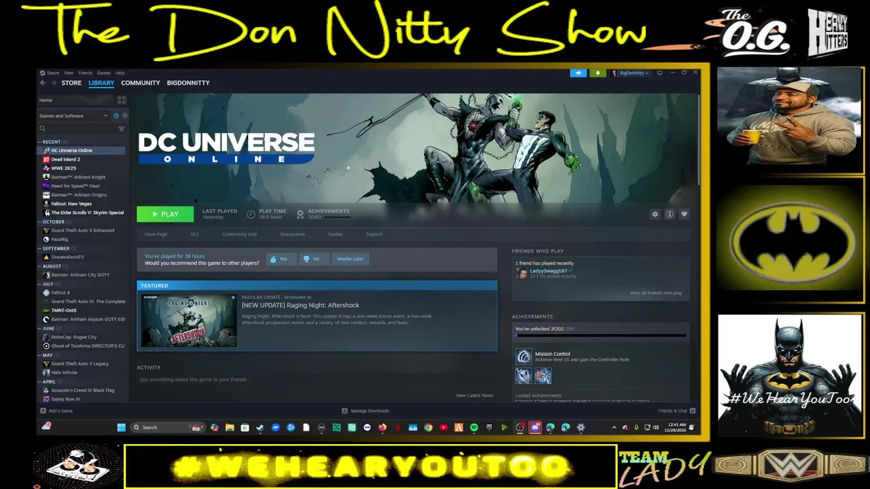Viewport: 870px width, 489px height.
Task: Open the green notifications bell
Action: point(598,73)
